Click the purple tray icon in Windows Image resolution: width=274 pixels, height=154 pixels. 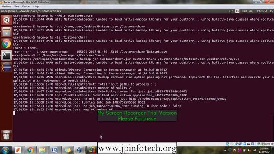(240, 150)
